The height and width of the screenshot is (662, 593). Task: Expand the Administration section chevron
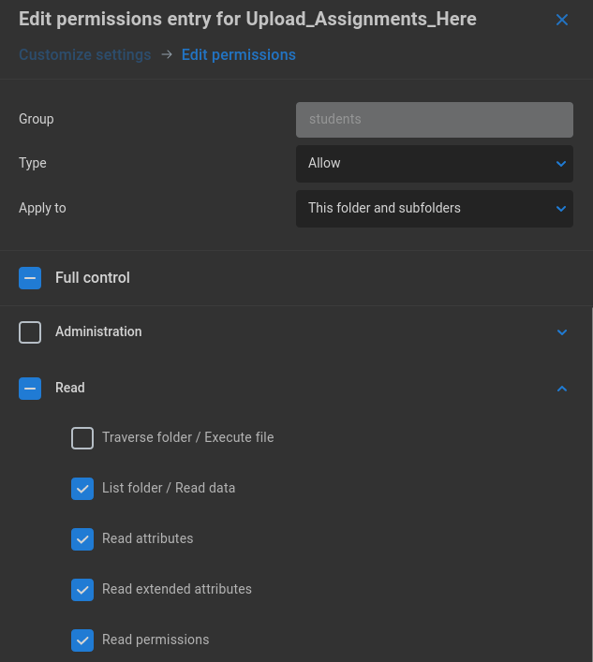pyautogui.click(x=562, y=332)
